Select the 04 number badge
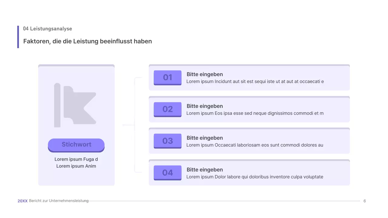Viewport: 388px width, 218px height. coord(168,173)
